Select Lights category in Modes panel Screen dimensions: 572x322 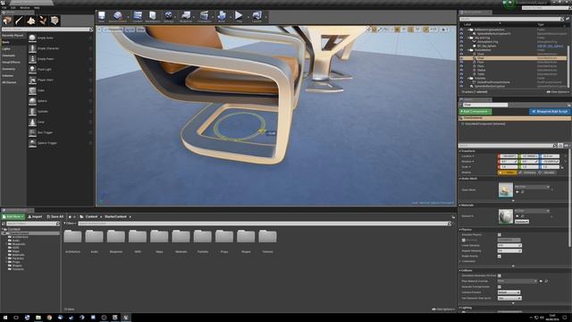point(6,49)
